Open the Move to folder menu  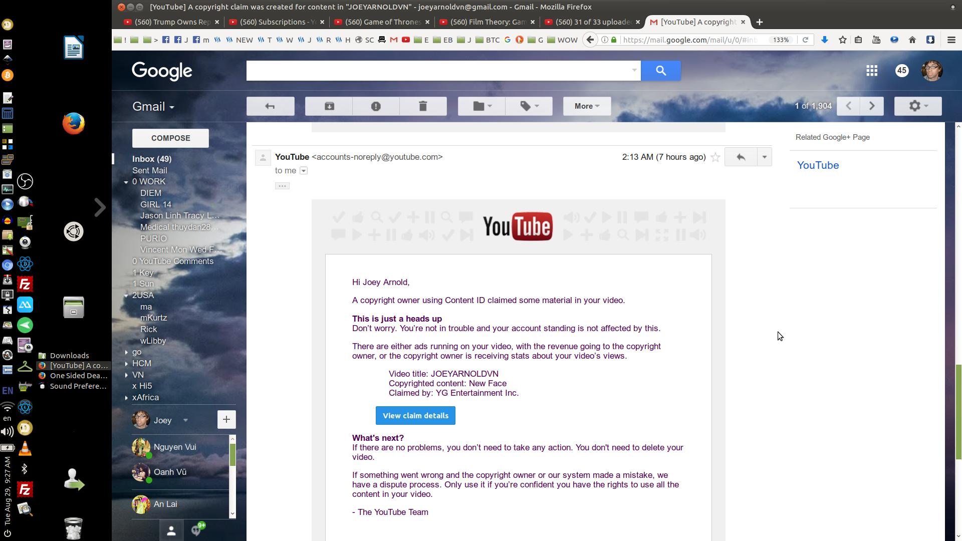[482, 106]
